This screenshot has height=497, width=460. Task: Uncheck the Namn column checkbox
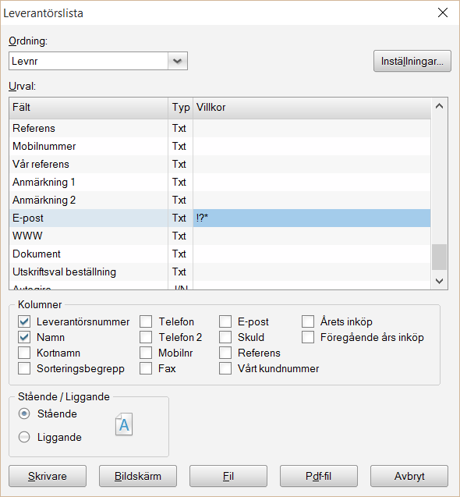tap(24, 337)
